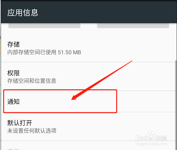Click the 应用信息 header title
Image resolution: width=177 pixels, height=150 pixels.
click(23, 13)
